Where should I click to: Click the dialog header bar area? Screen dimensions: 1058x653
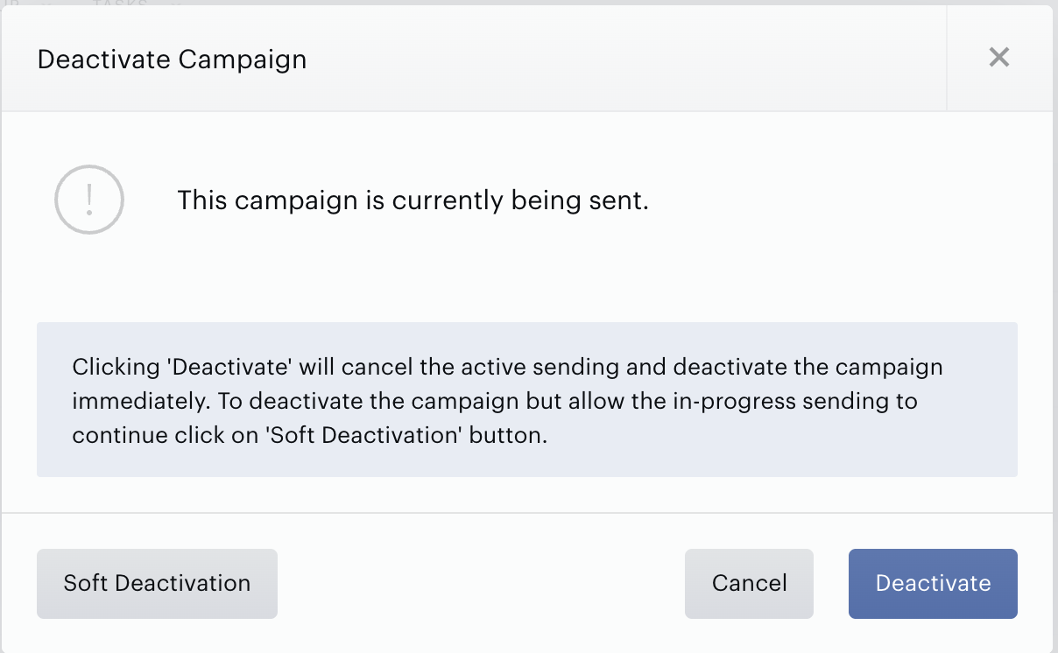(474, 59)
